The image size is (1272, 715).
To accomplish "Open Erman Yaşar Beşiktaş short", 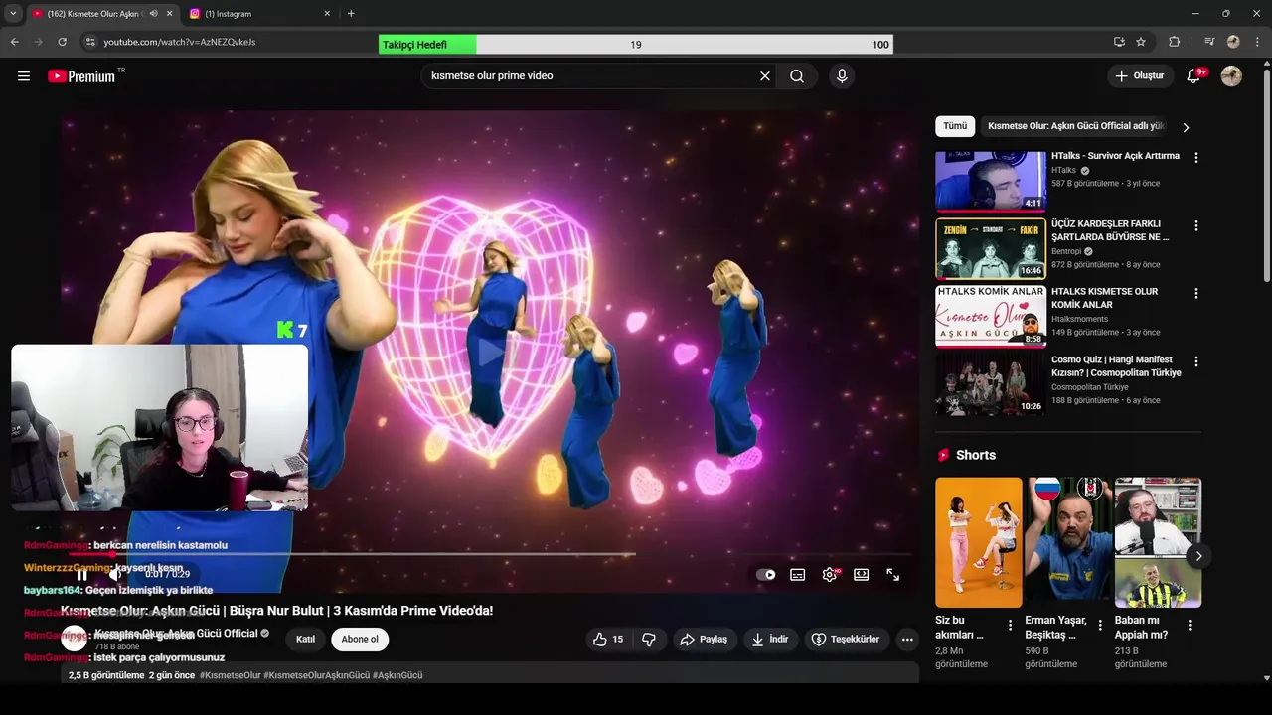I will coord(1069,542).
